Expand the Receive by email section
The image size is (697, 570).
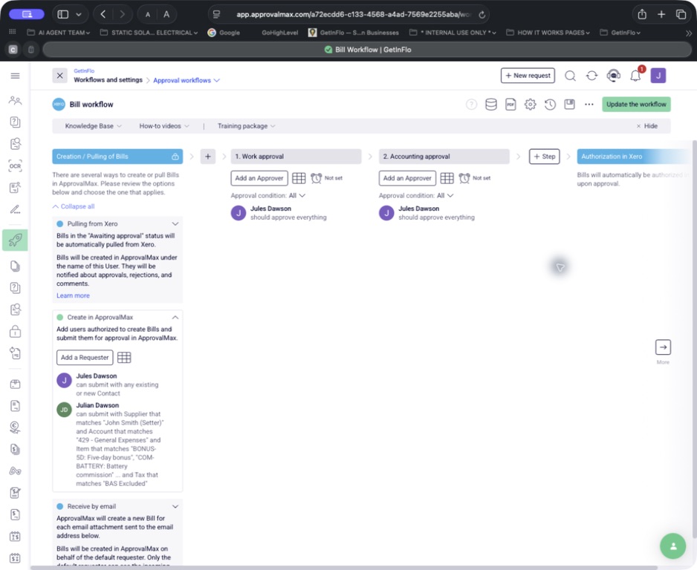coord(175,506)
